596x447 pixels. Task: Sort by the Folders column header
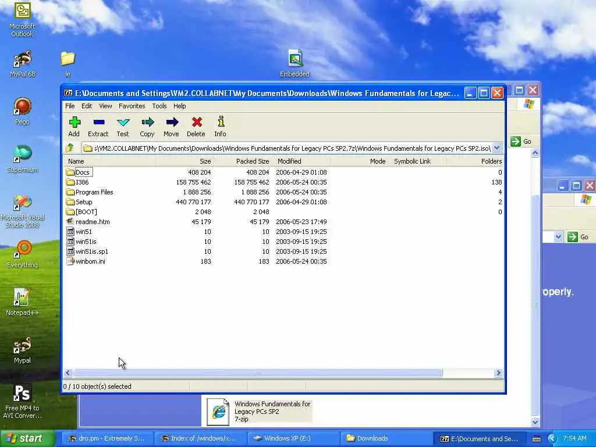click(475, 161)
